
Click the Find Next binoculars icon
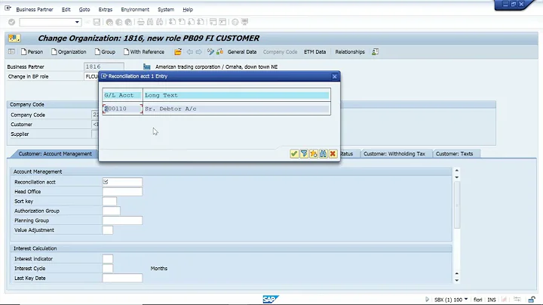[x=160, y=22]
